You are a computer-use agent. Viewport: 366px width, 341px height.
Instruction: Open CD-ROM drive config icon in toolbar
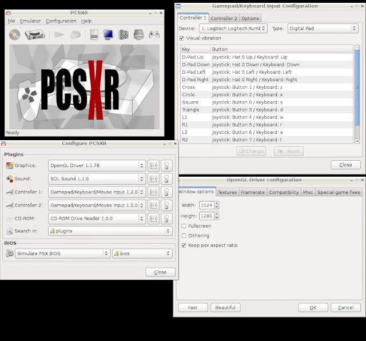(x=138, y=34)
